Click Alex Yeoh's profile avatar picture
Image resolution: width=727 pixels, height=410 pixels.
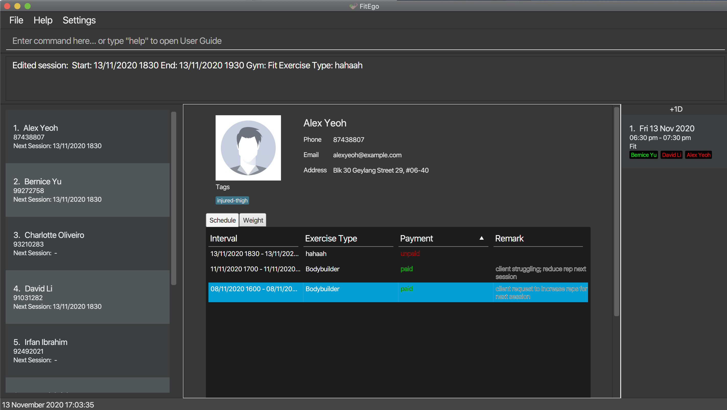click(248, 148)
